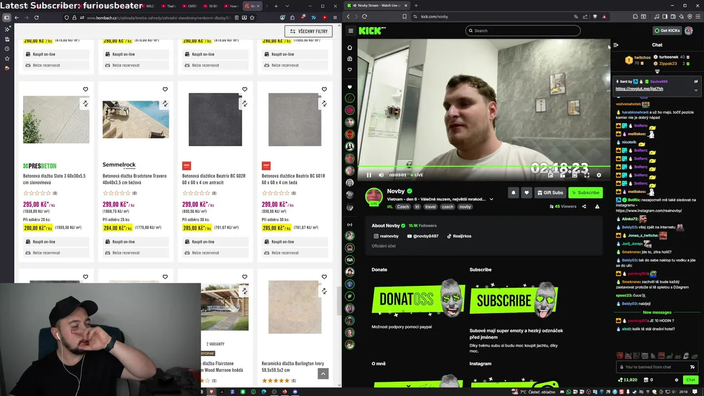Open pinned revolut.me link in chat
This screenshot has width=704, height=396.
[x=639, y=89]
